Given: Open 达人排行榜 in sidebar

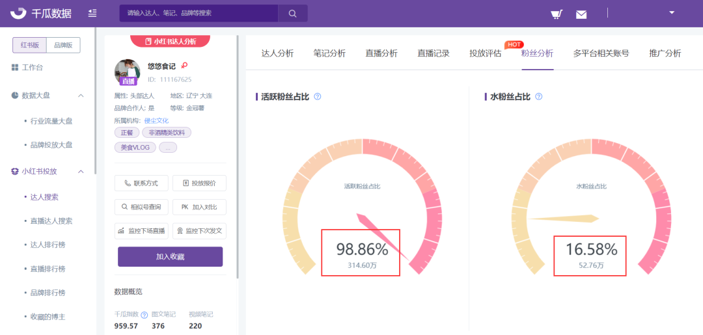Looking at the screenshot, I should coord(48,245).
